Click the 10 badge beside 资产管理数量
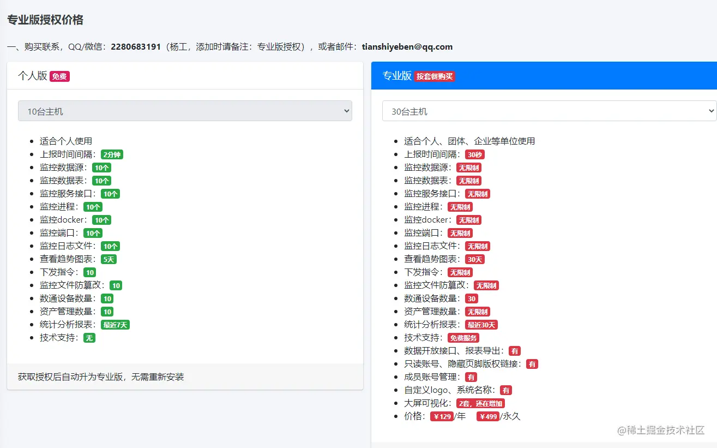 (107, 312)
